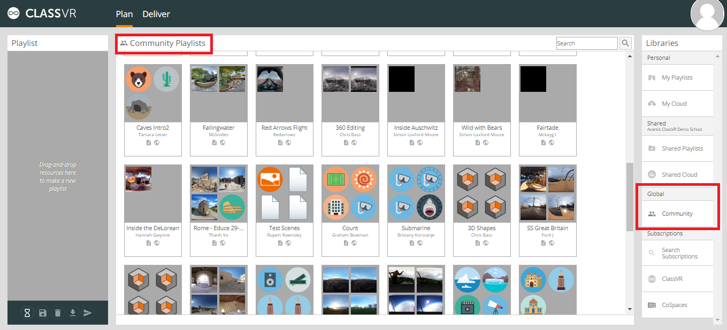The height and width of the screenshot is (330, 727).
Task: Open the Fallingwater playlist thumbnail
Action: [x=219, y=93]
